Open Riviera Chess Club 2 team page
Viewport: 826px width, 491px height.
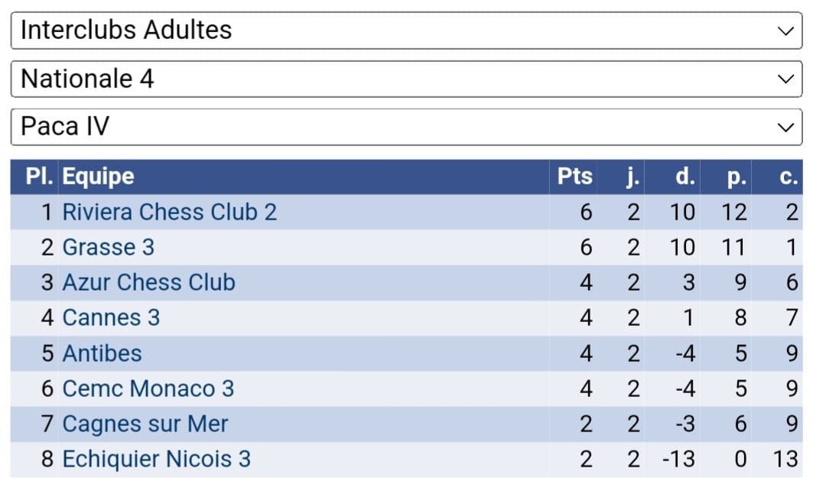pyautogui.click(x=169, y=212)
